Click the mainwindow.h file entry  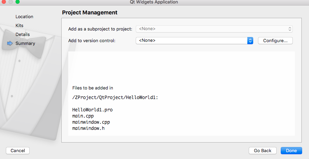pyautogui.click(x=88, y=129)
